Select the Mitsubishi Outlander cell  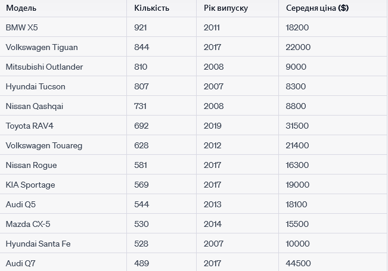coord(44,67)
